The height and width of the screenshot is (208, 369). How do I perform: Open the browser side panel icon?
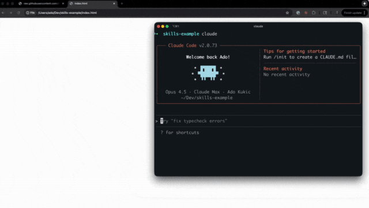[x=325, y=13]
